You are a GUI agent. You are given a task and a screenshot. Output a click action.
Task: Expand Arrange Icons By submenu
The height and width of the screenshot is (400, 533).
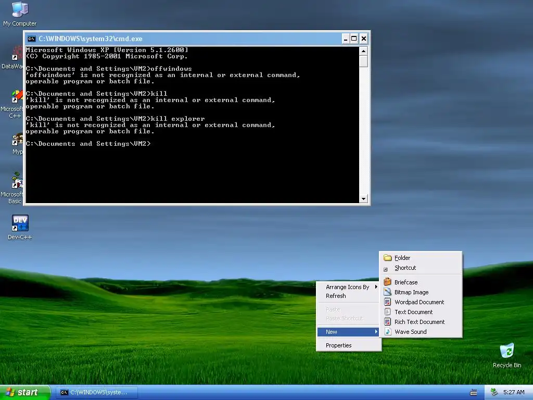click(349, 287)
